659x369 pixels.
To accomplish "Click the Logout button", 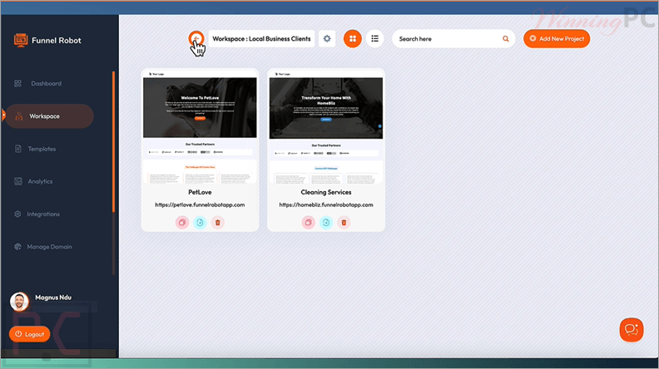I will point(29,334).
